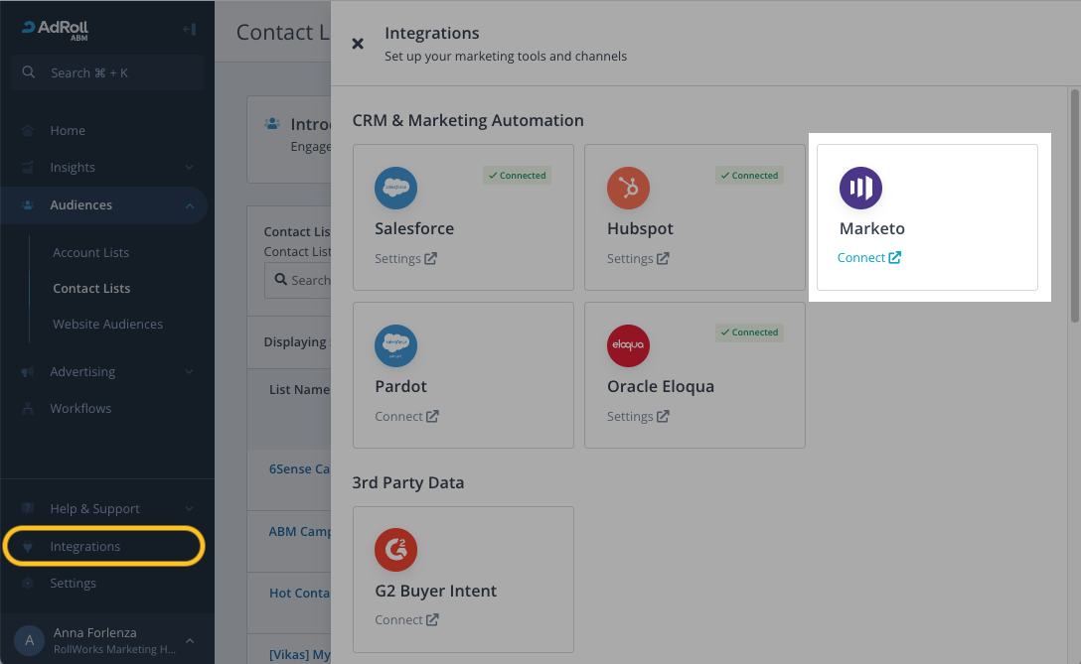The width and height of the screenshot is (1081, 664).
Task: Click the Hubspot logo icon
Action: coord(628,188)
